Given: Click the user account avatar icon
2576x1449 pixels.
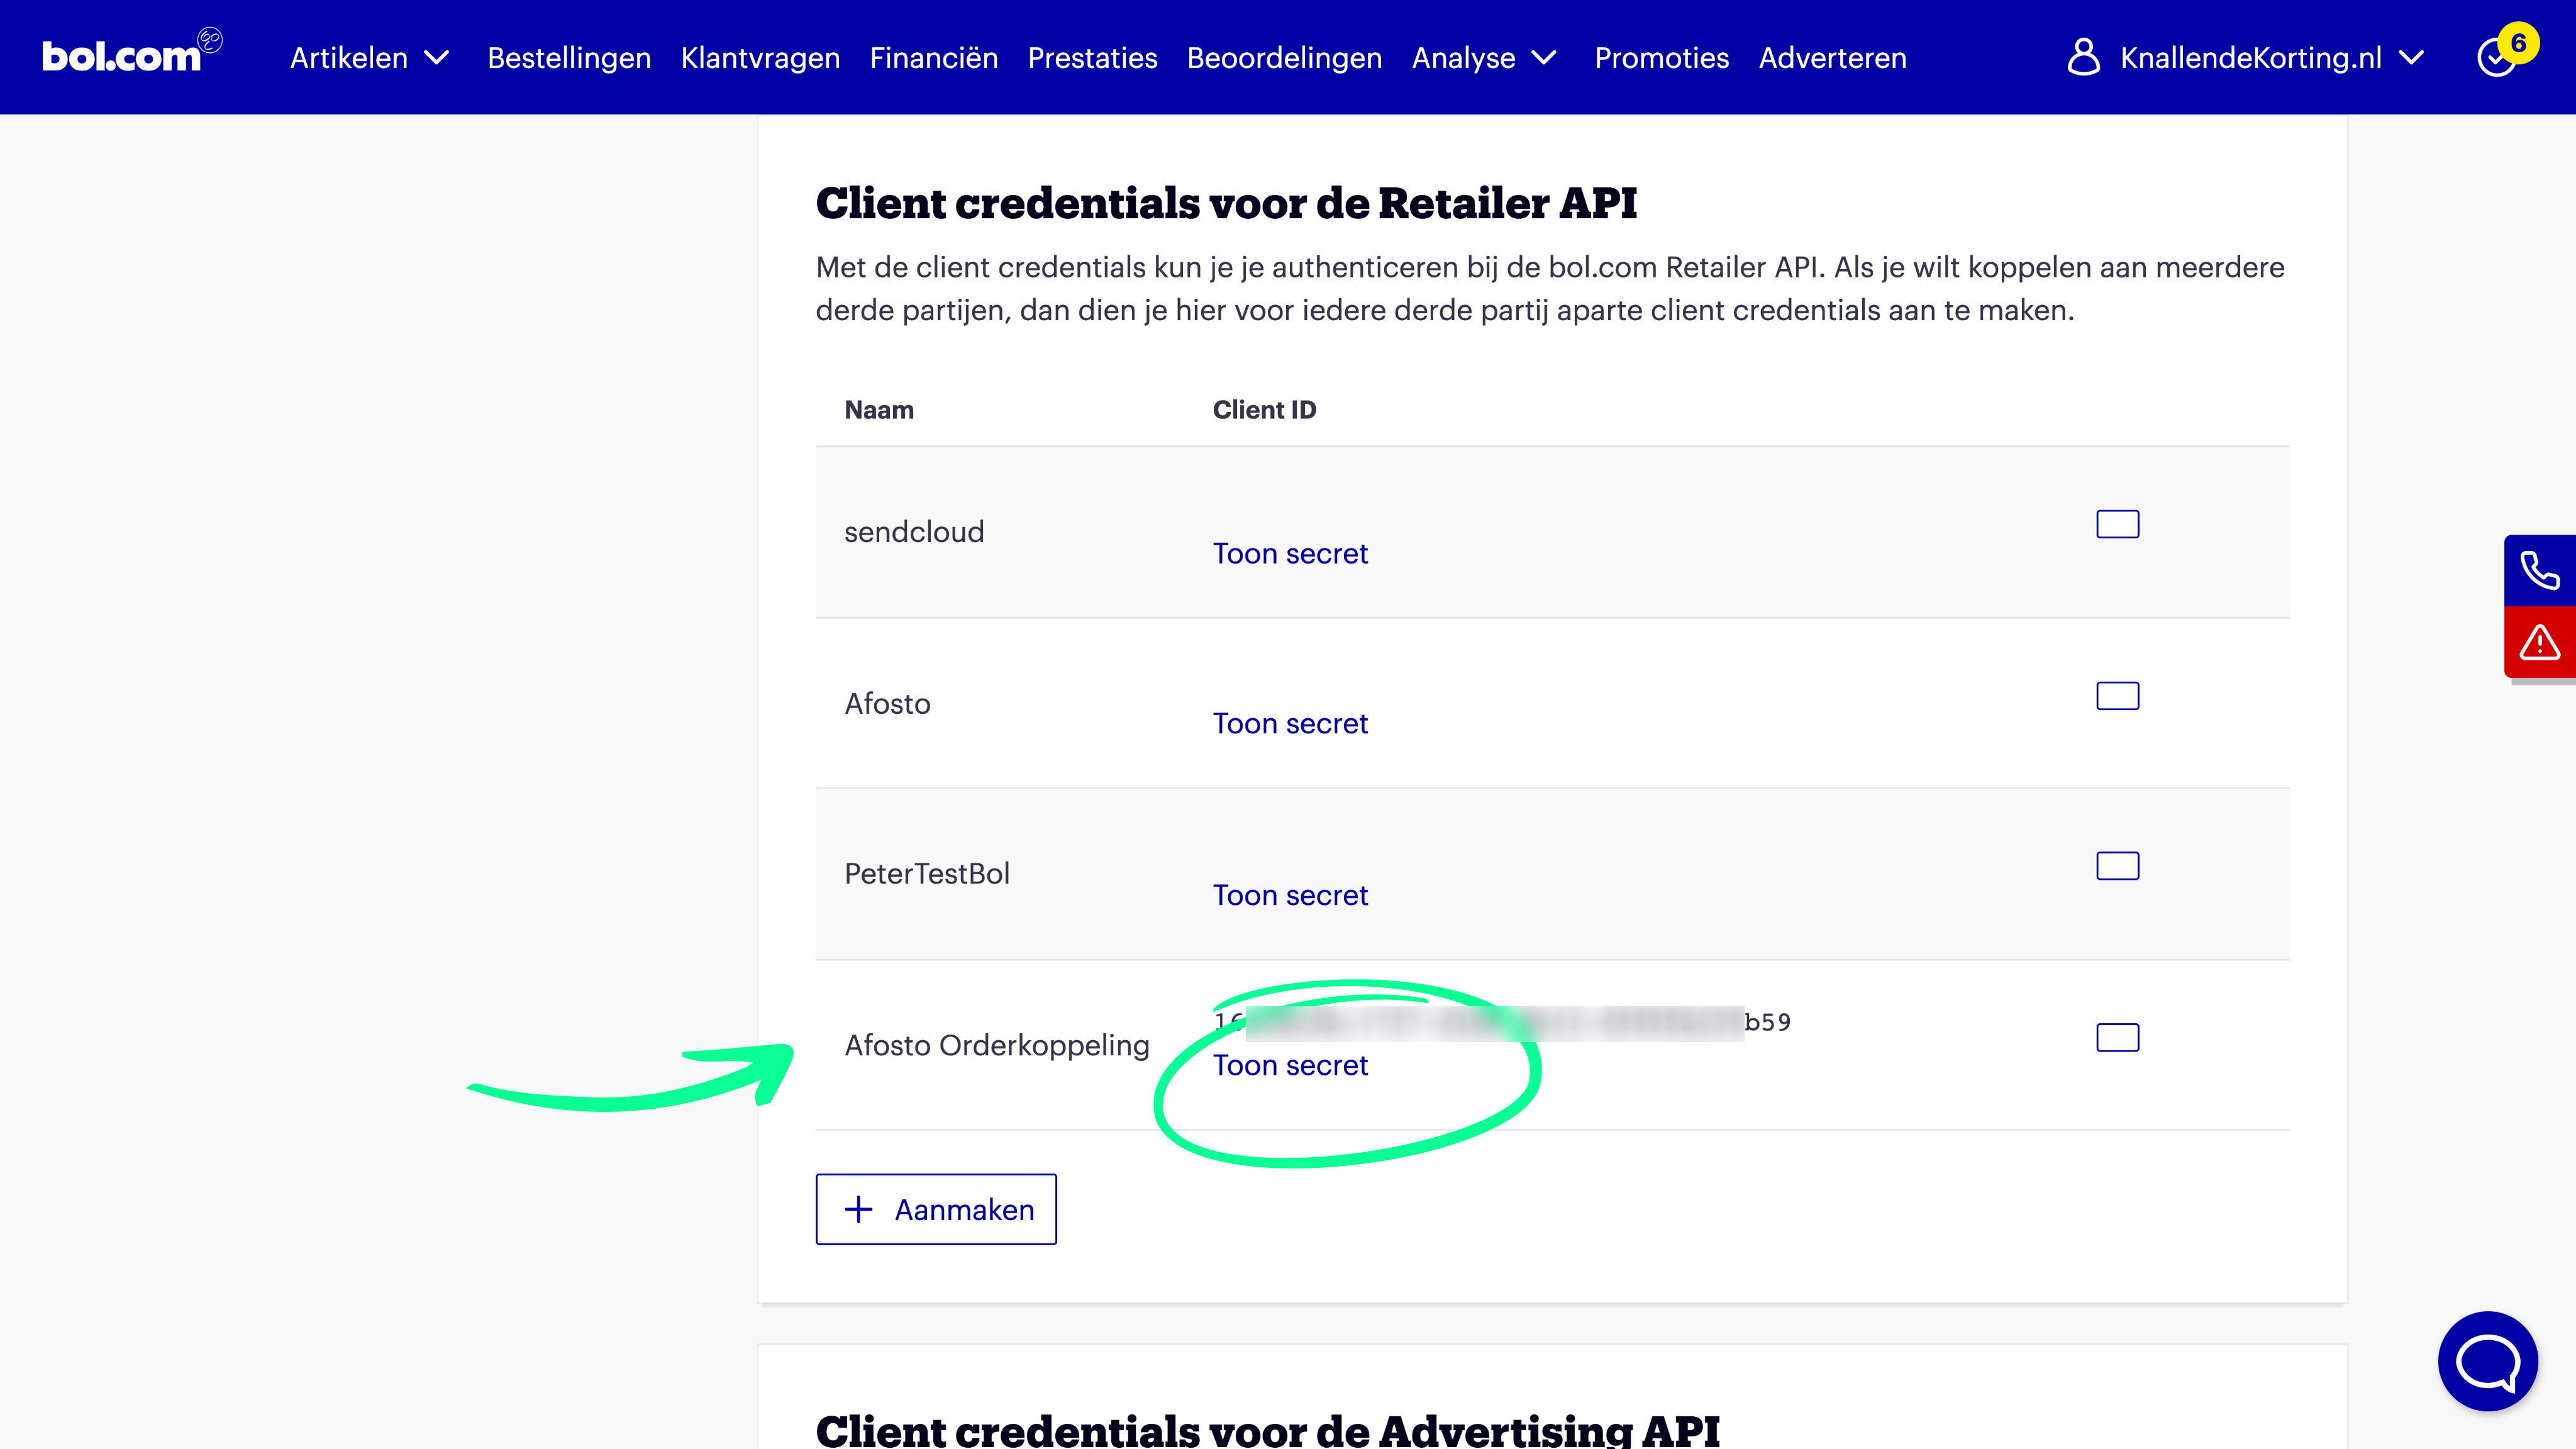Looking at the screenshot, I should (x=2083, y=57).
